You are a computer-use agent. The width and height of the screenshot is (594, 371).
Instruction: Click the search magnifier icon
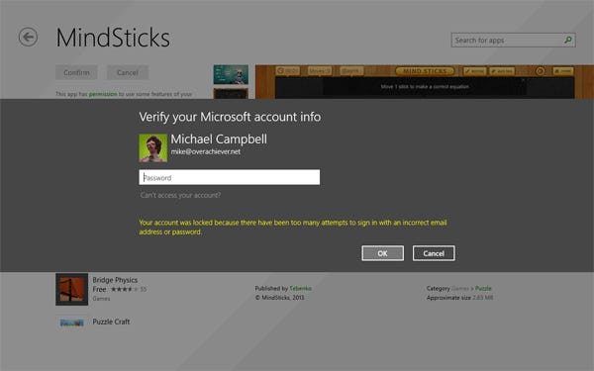pyautogui.click(x=568, y=40)
